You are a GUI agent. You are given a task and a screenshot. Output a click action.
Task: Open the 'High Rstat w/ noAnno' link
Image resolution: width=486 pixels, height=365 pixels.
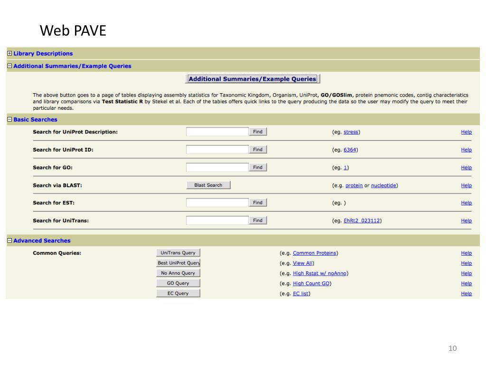pos(319,273)
